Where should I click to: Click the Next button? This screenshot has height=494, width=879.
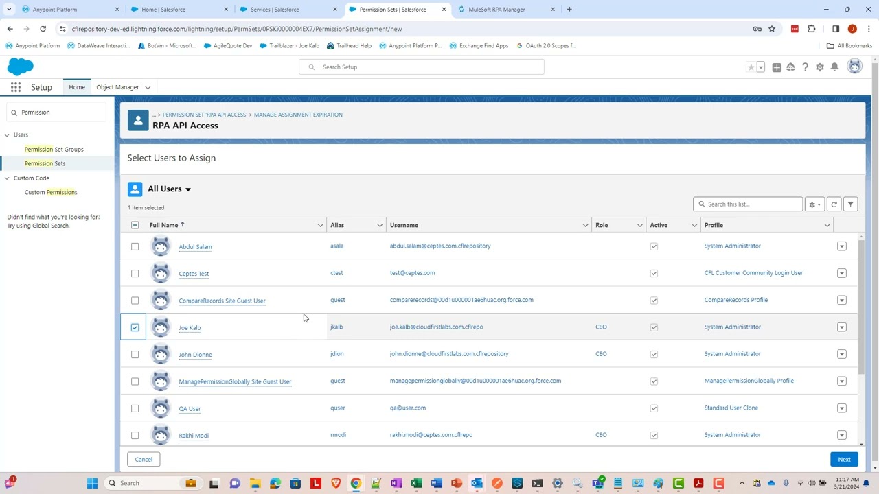(x=844, y=460)
